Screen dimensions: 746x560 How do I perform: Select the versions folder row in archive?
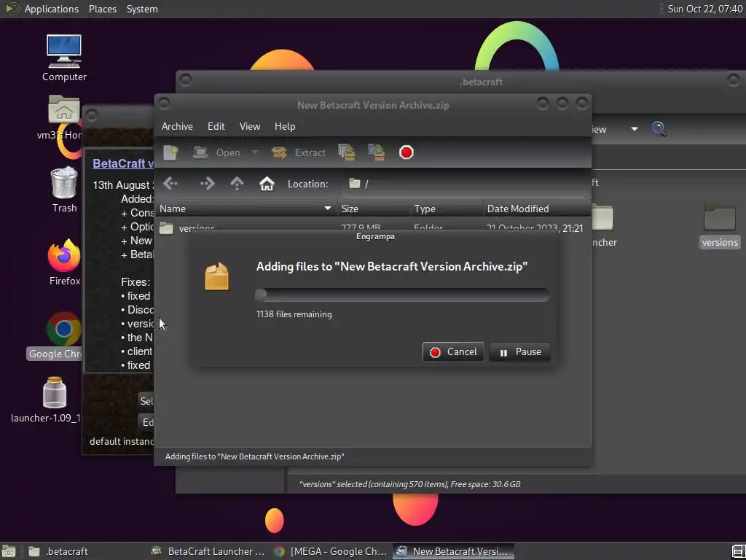click(373, 228)
